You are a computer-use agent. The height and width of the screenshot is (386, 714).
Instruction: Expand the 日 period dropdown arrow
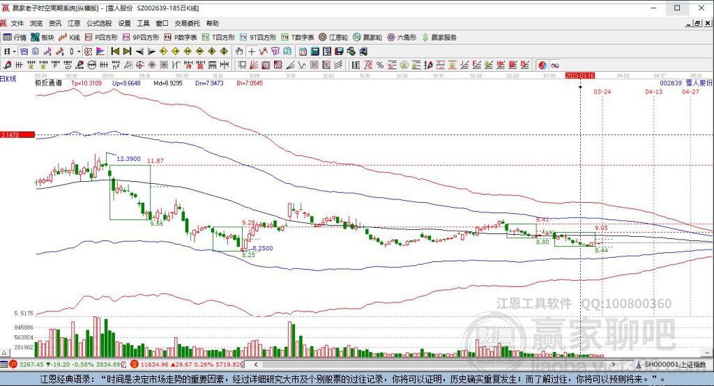click(x=14, y=51)
